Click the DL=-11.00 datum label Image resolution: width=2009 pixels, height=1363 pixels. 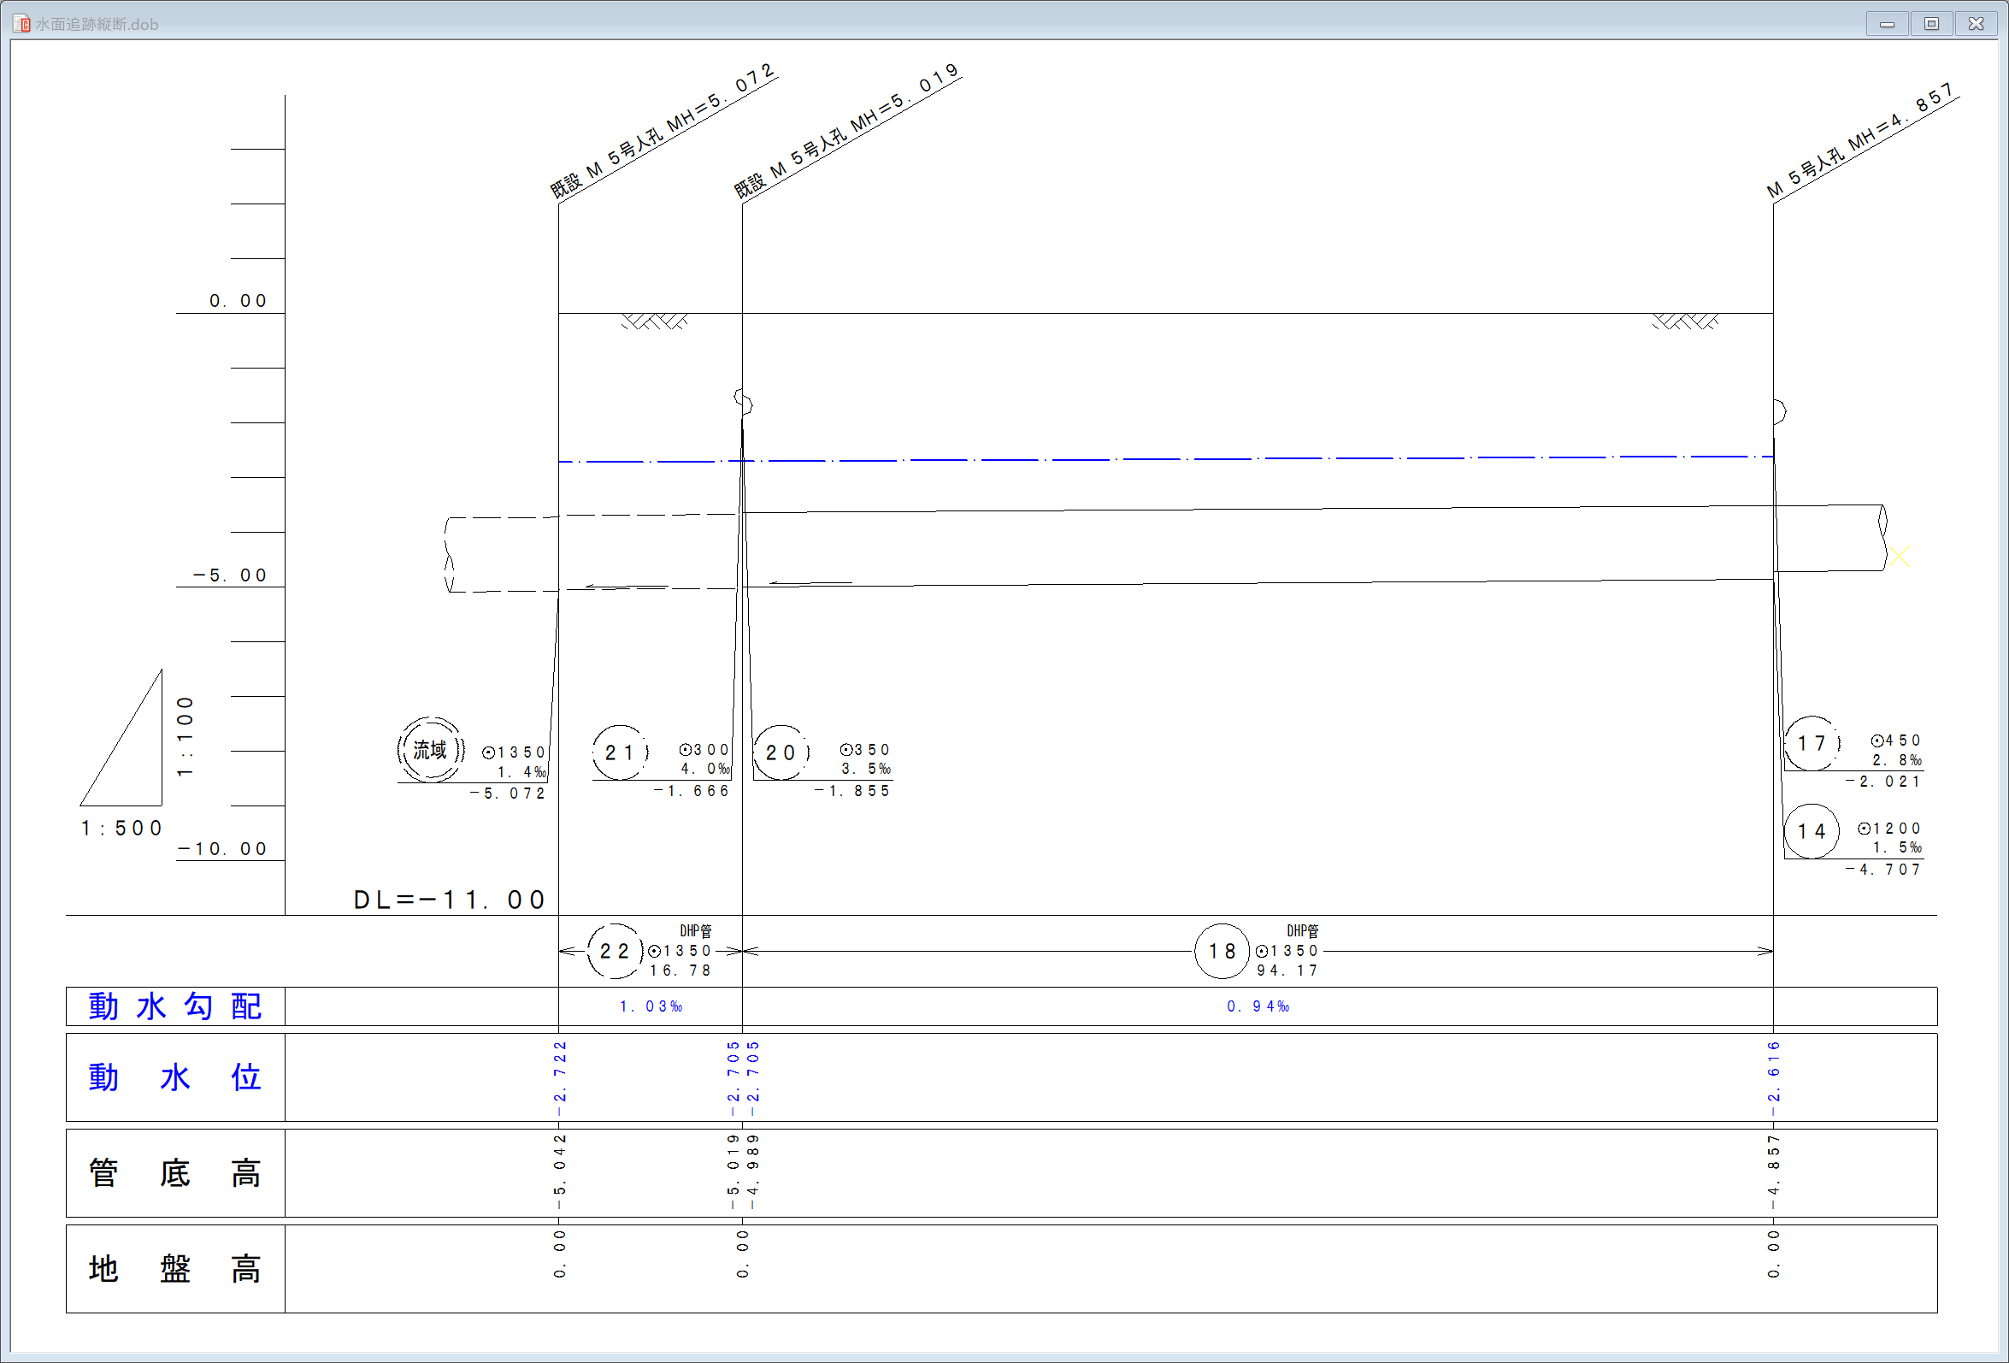[450, 900]
